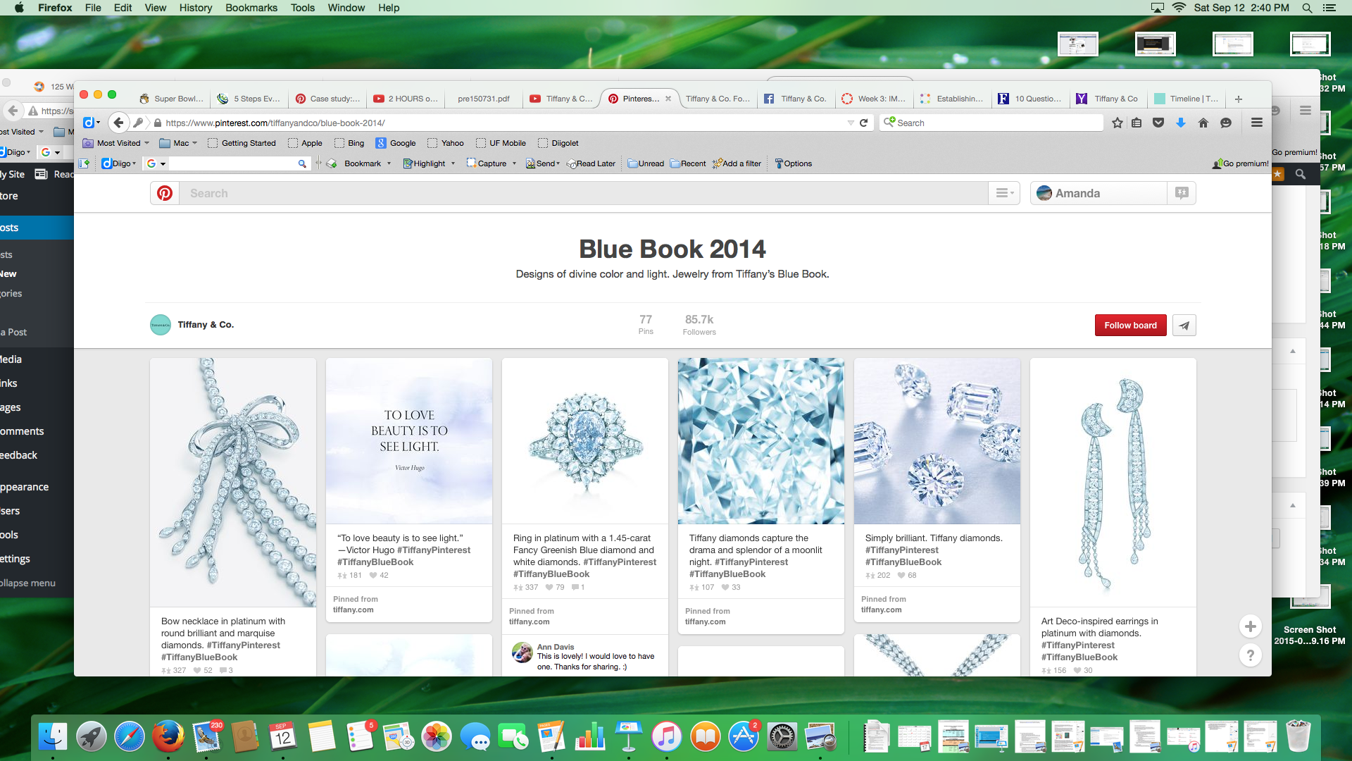1352x761 pixels.
Task: Bookmark this page with star icon
Action: pyautogui.click(x=1118, y=123)
